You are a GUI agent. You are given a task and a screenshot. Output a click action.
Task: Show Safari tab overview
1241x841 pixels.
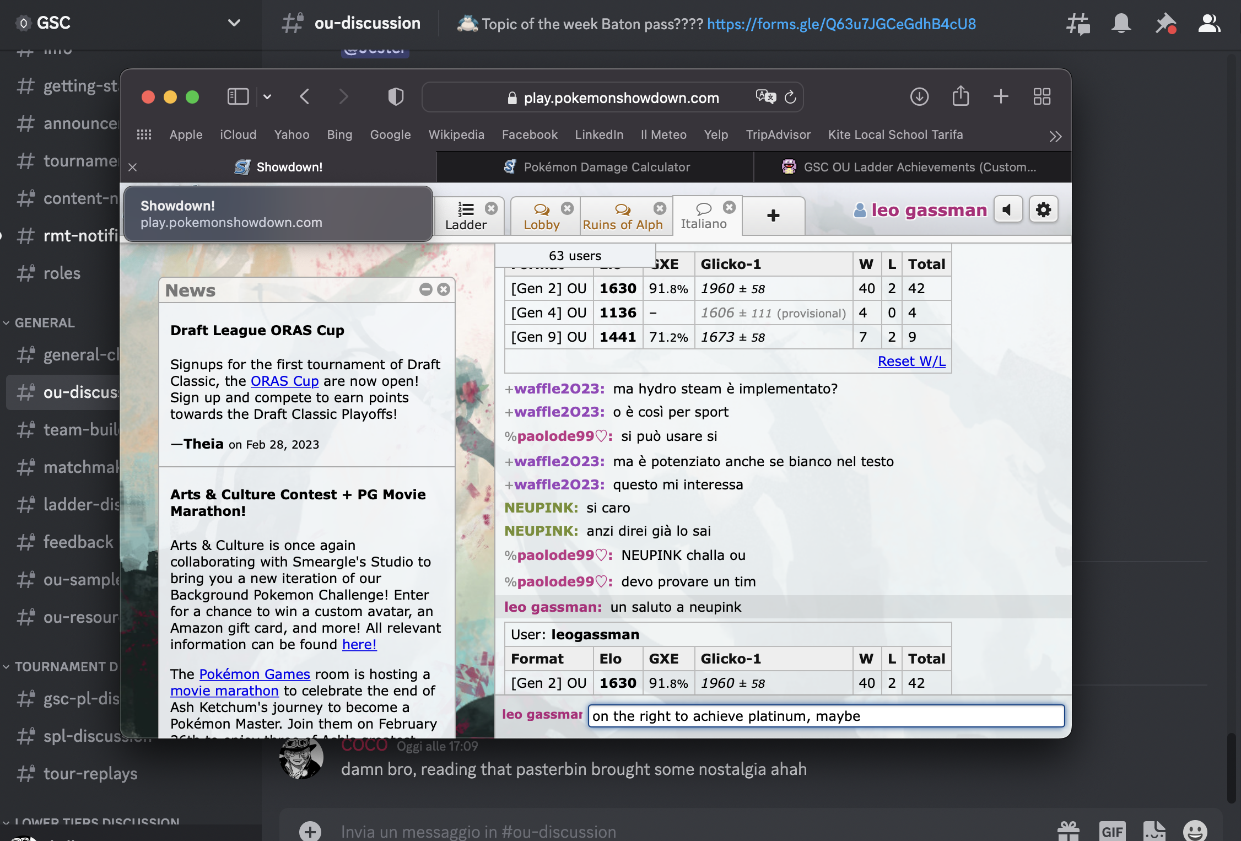coord(1042,97)
